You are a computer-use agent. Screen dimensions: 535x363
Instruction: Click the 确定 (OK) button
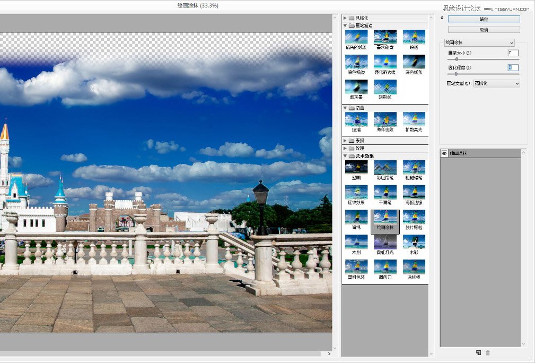484,19
